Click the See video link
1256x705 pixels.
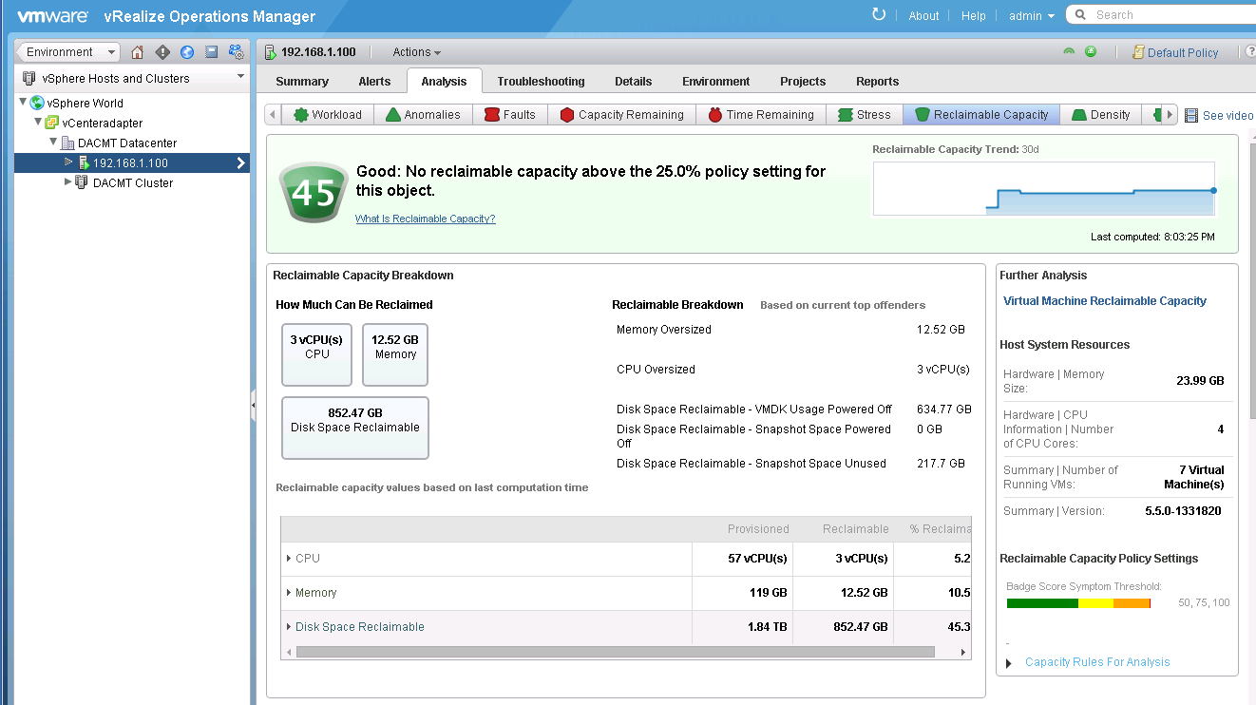point(1228,115)
